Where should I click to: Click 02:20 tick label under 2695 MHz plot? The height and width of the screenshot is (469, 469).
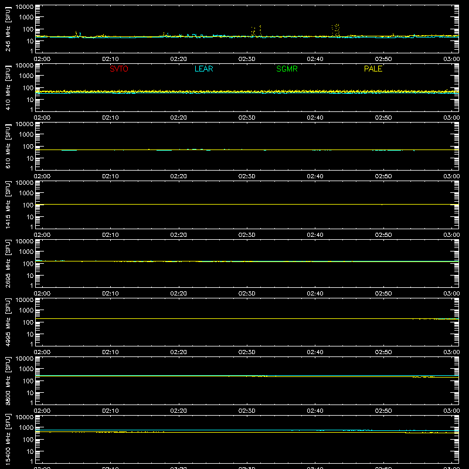click(179, 294)
